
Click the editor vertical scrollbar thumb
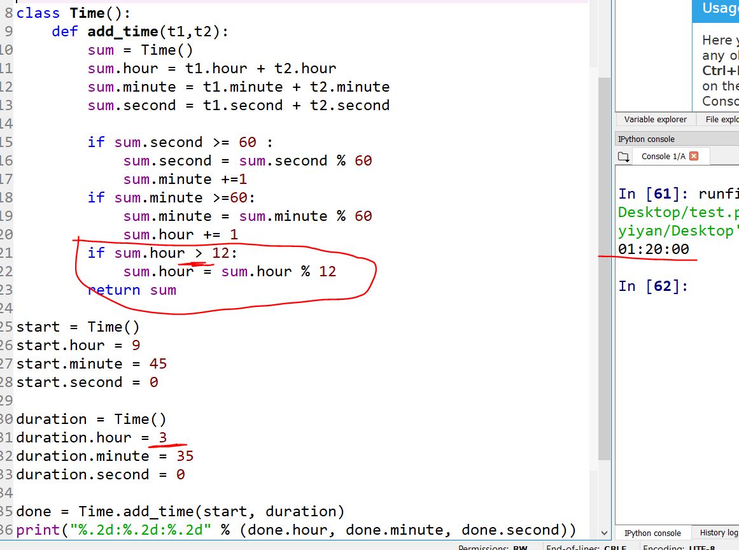point(604,267)
